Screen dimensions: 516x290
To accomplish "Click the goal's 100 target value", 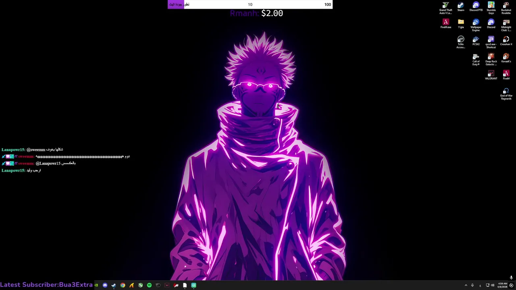I will tap(327, 4).
